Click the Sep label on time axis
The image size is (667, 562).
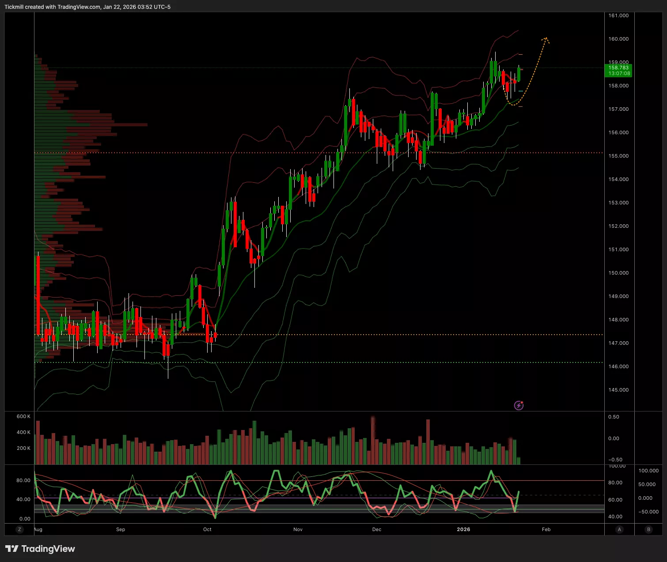tap(121, 529)
